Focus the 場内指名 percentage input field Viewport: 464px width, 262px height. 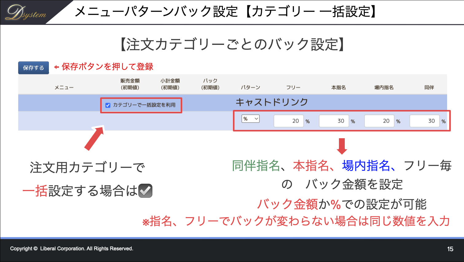379,121
